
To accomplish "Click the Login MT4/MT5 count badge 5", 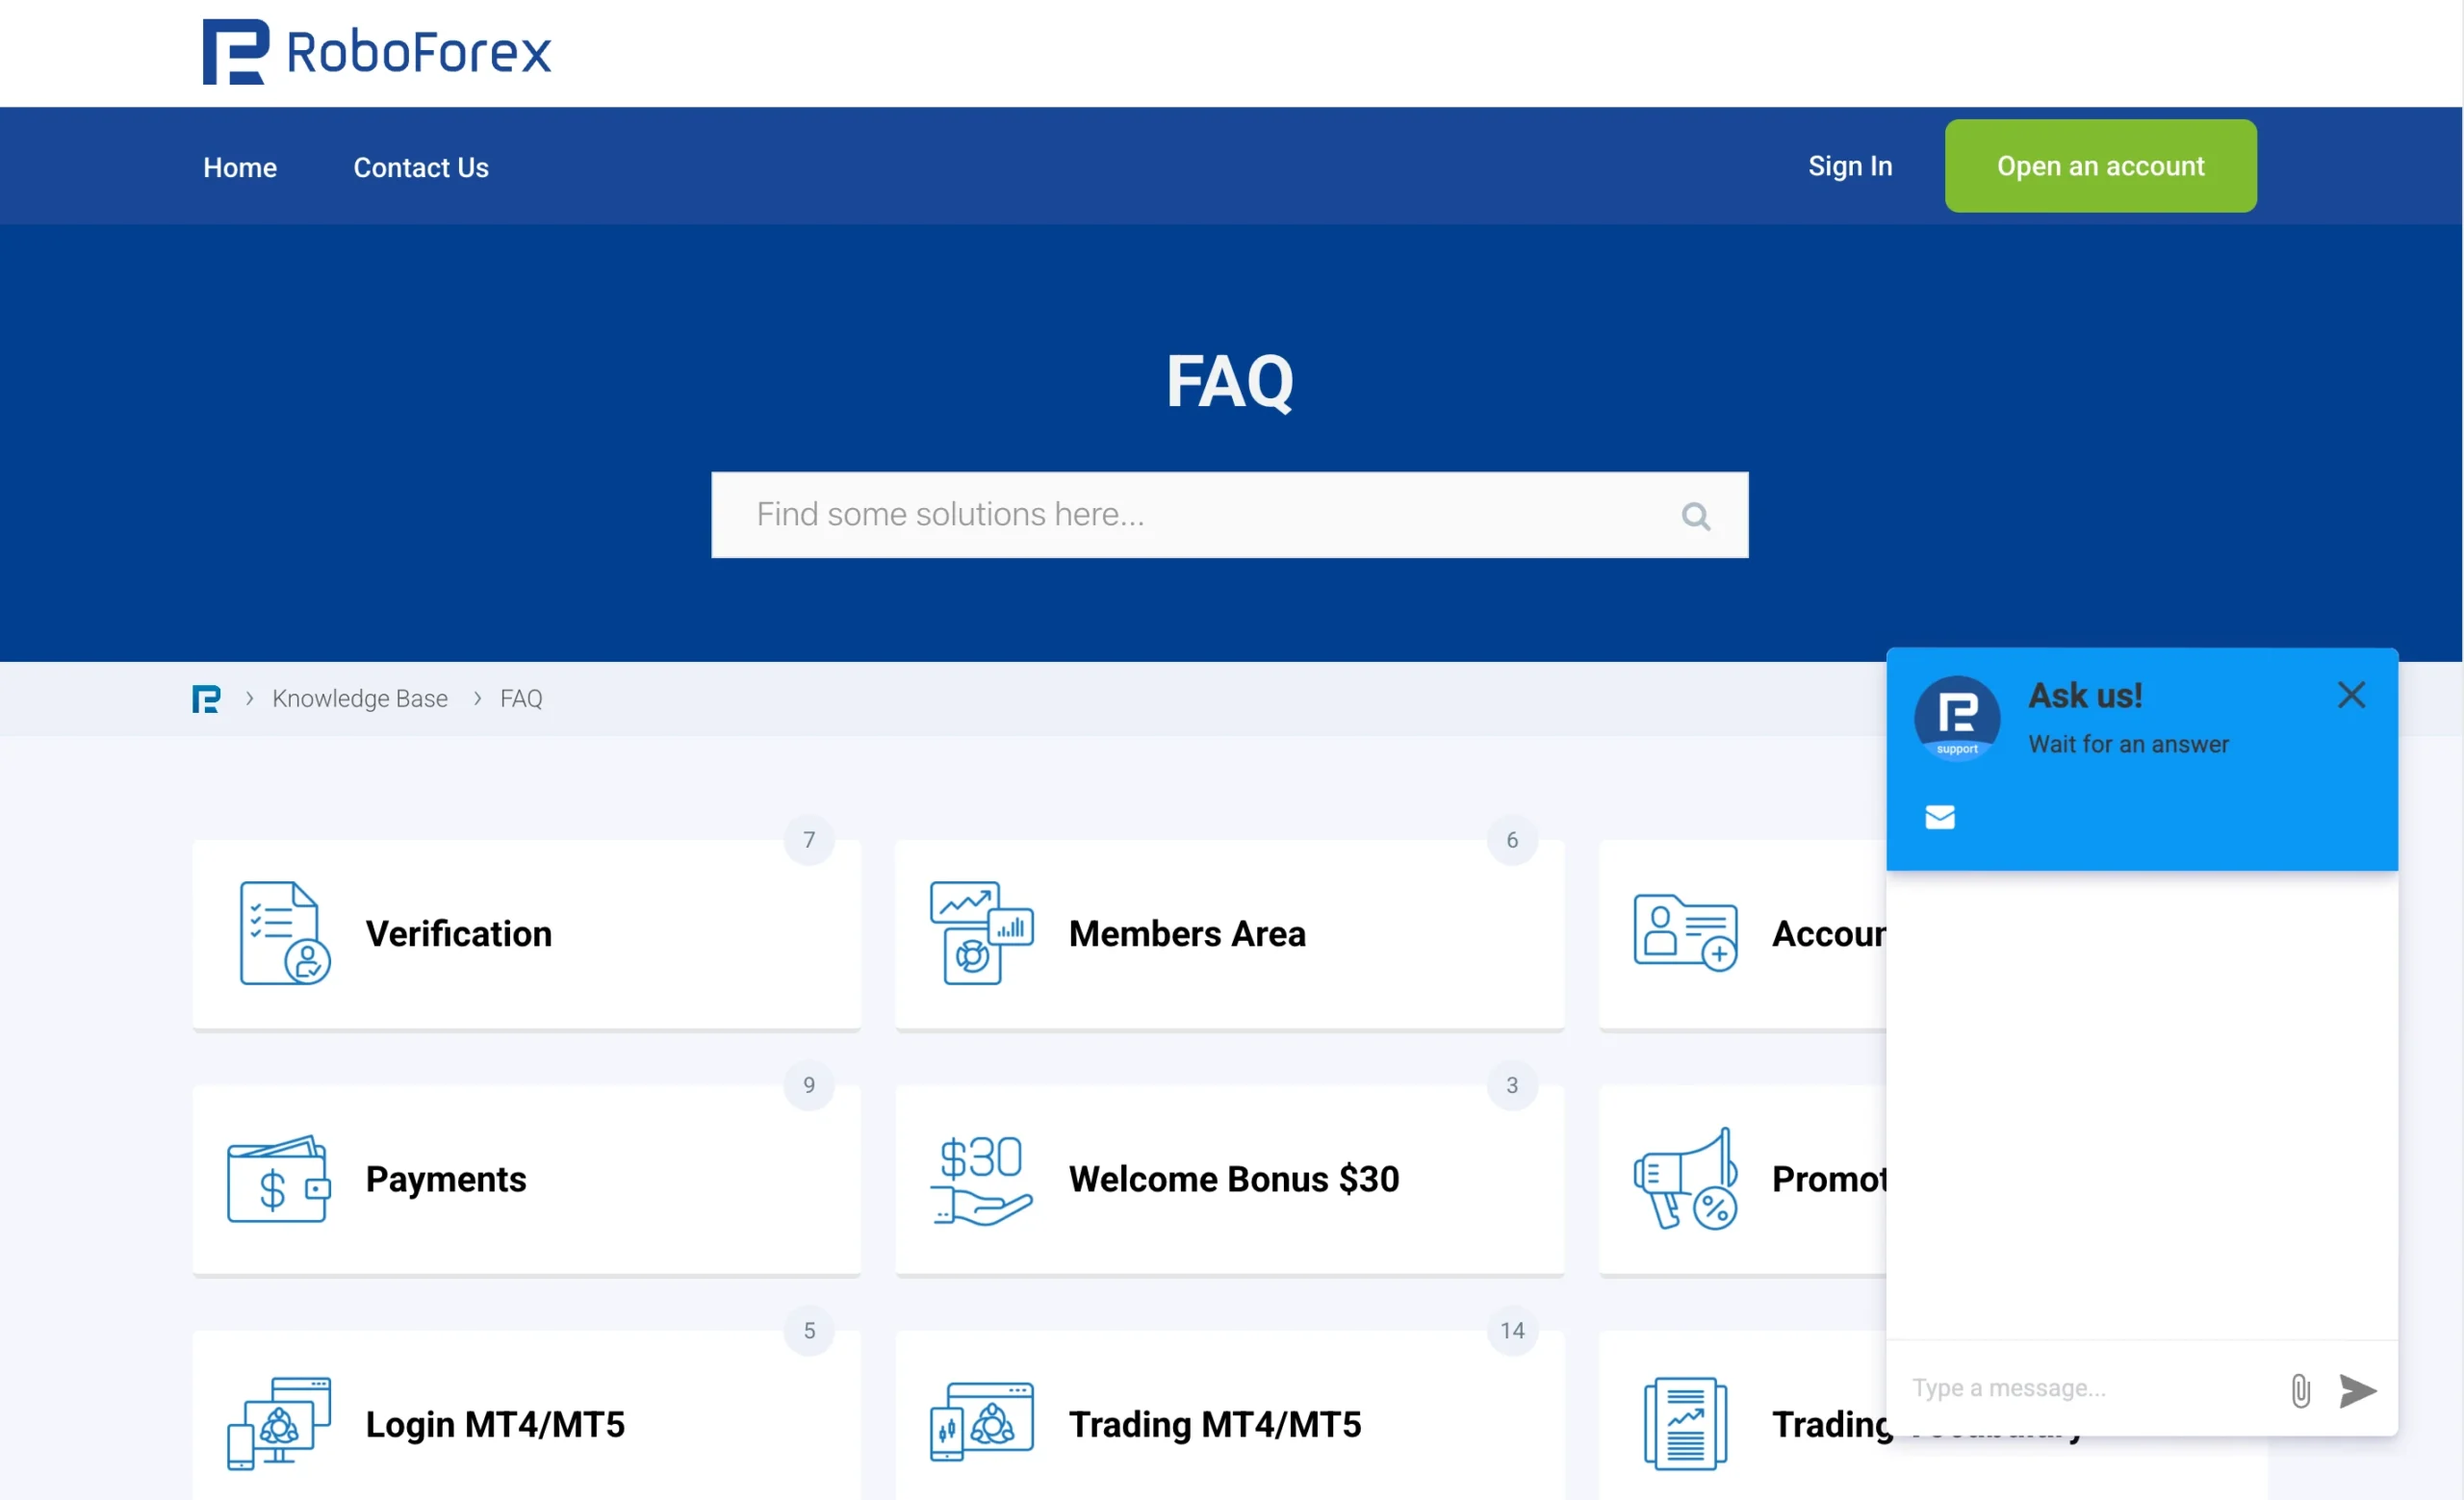I will (x=809, y=1331).
